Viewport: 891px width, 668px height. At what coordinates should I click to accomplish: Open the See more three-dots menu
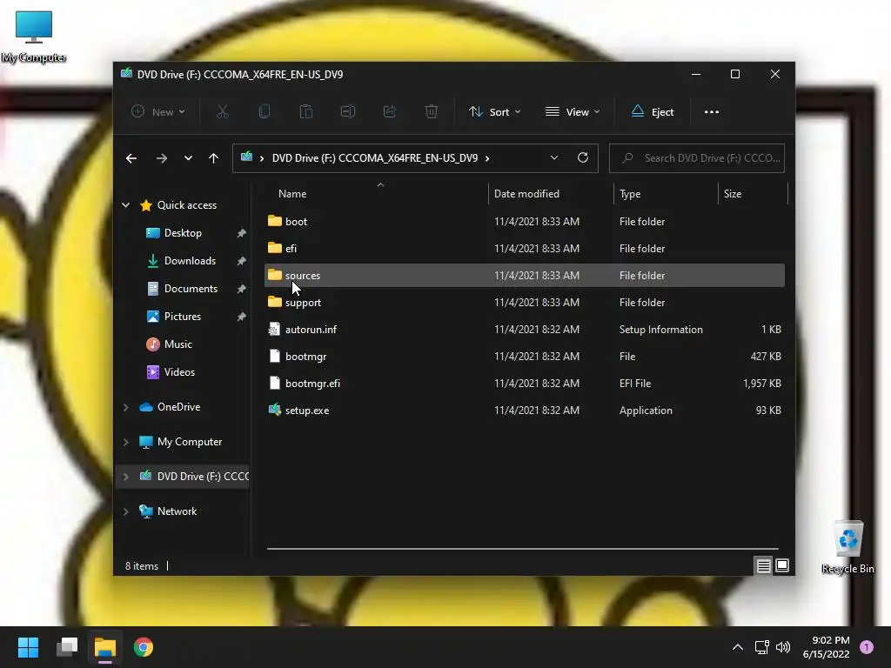pyautogui.click(x=712, y=112)
